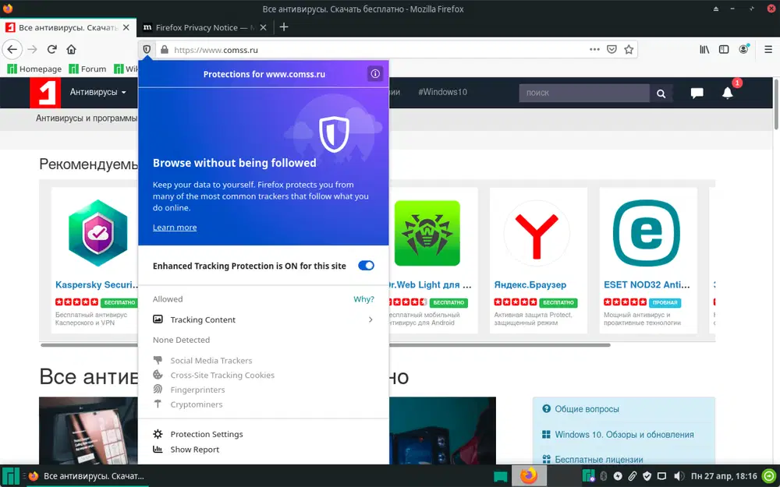Image resolution: width=780 pixels, height=487 pixels.
Task: Open the Library bookmarks and history icon
Action: click(704, 49)
